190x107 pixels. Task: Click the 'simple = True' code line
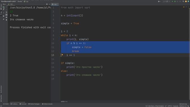70,23
